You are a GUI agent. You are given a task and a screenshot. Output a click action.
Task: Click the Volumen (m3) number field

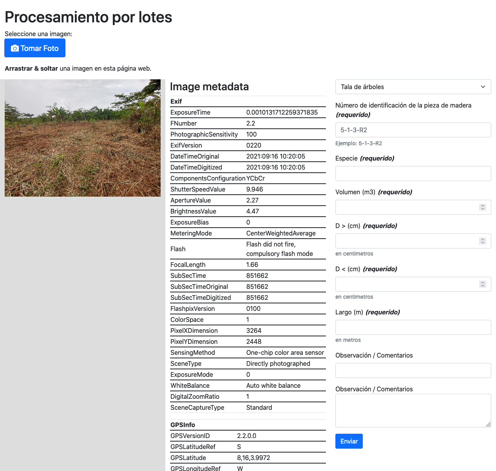413,207
